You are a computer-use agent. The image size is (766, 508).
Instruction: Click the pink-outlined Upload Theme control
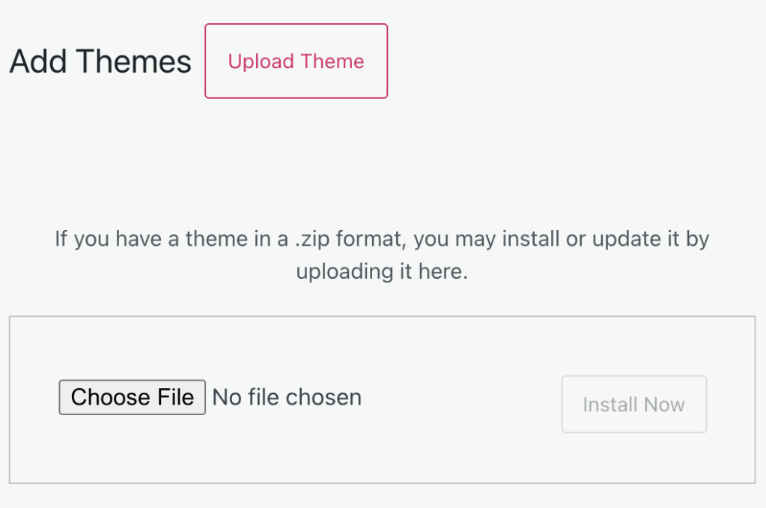point(295,61)
